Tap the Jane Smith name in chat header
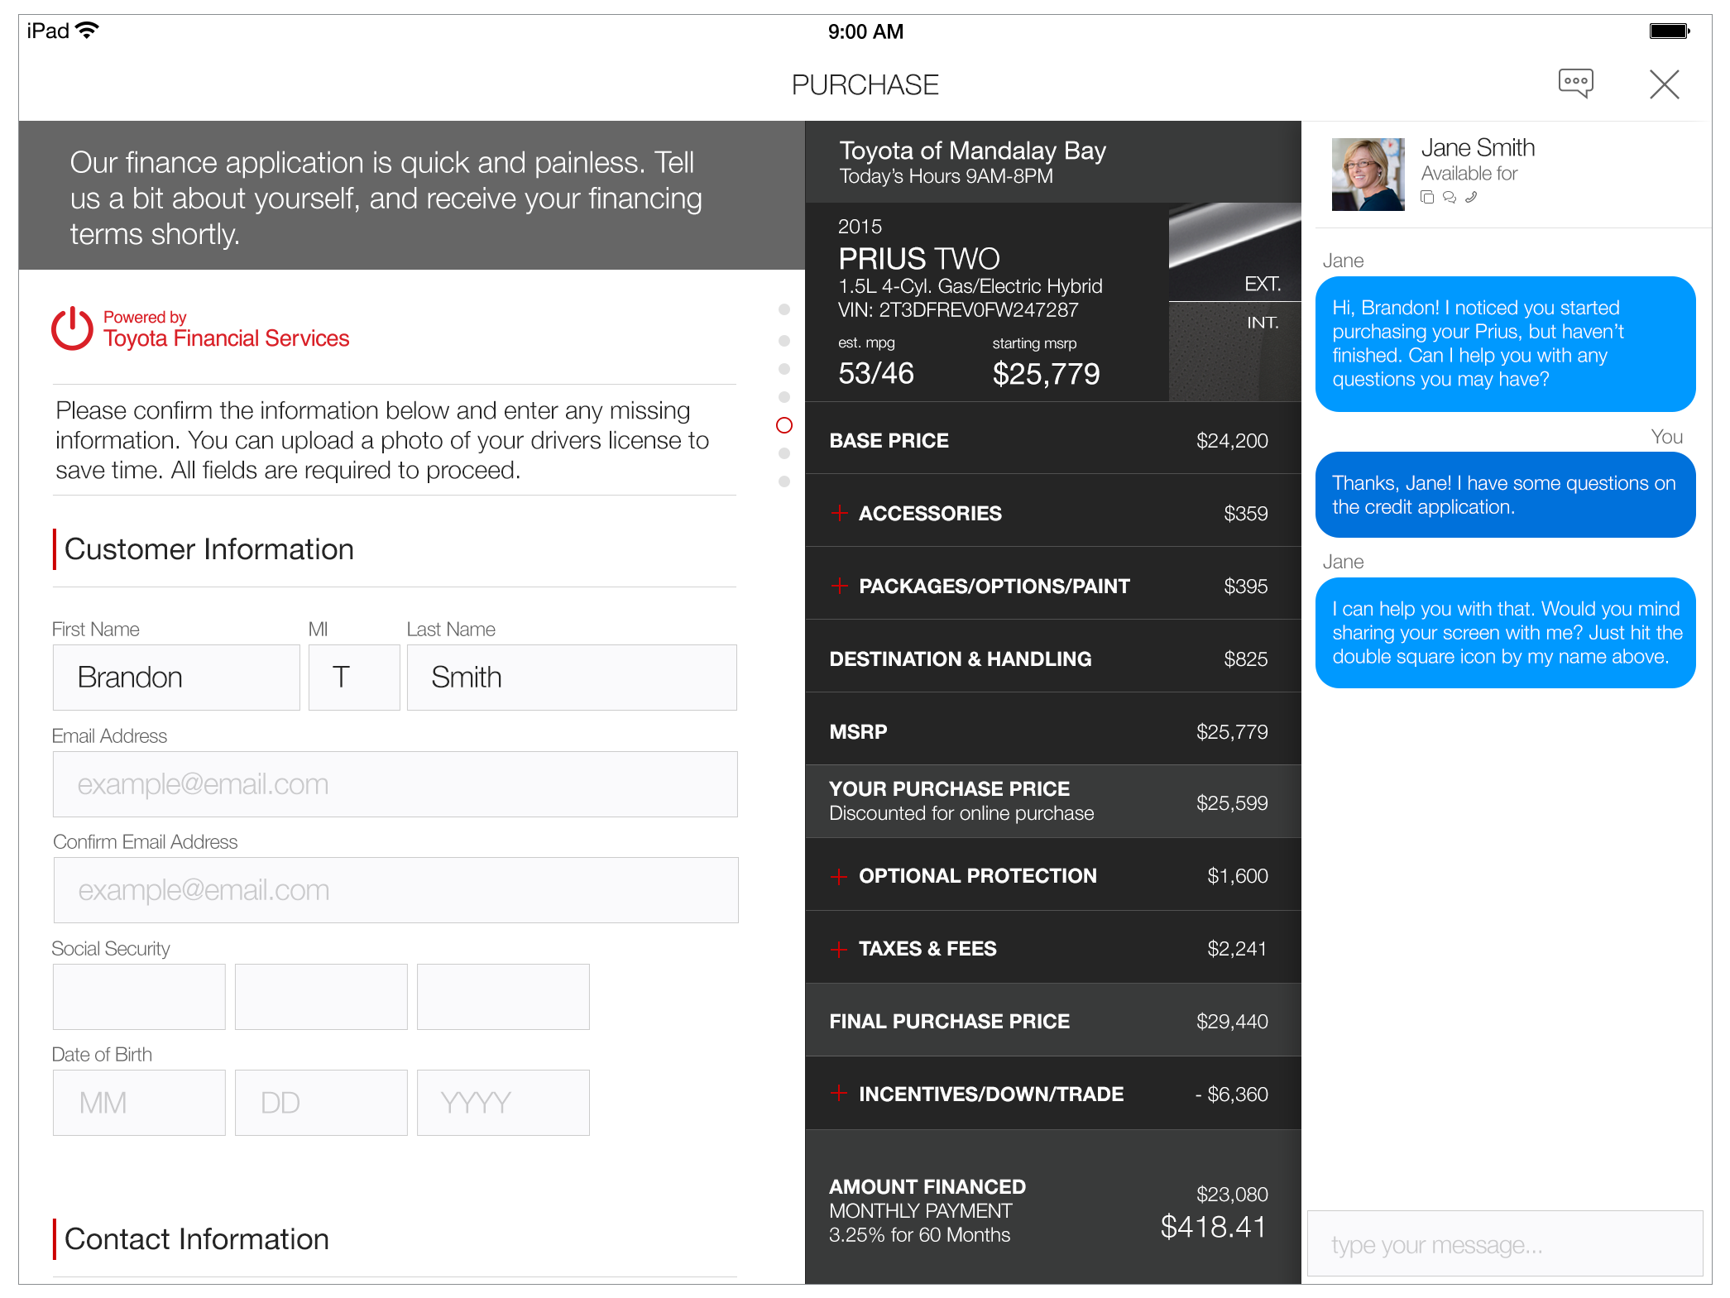The height and width of the screenshot is (1298, 1730). pos(1478,148)
